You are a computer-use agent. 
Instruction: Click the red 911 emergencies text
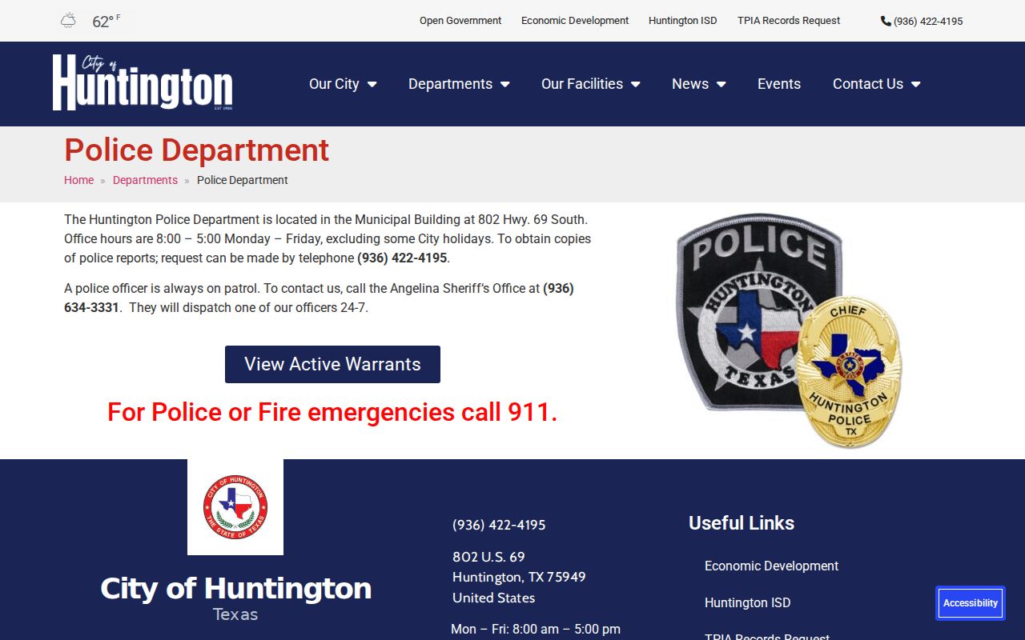click(332, 412)
